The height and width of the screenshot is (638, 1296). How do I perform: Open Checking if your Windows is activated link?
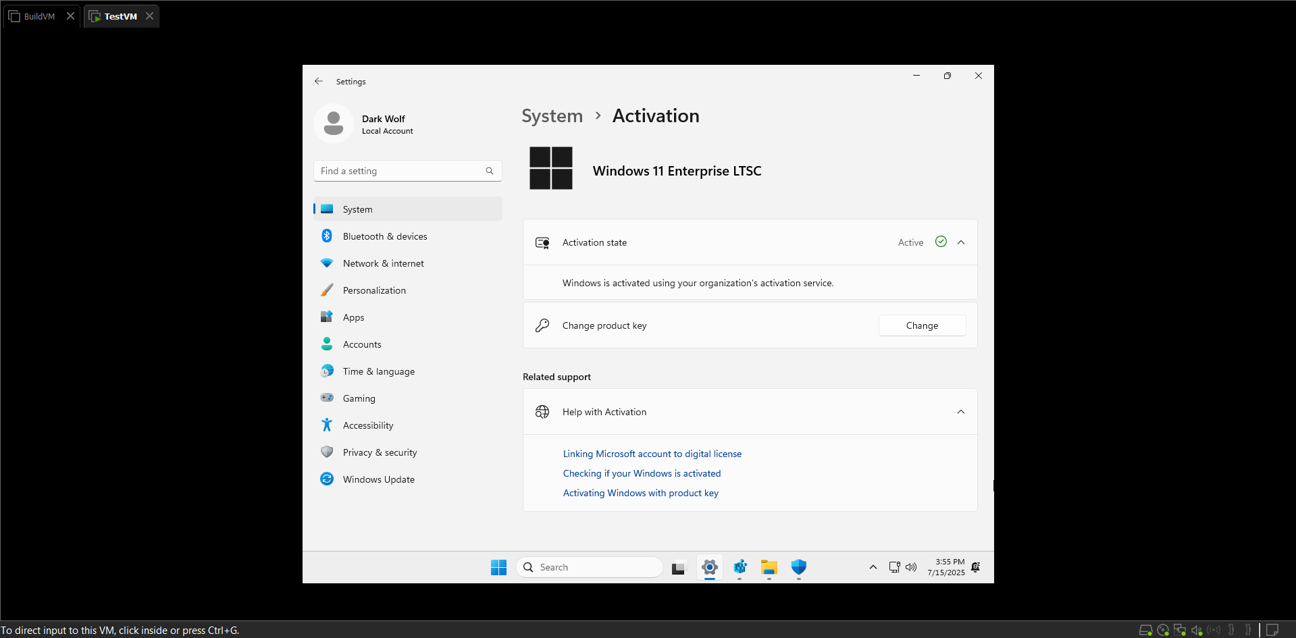(642, 473)
